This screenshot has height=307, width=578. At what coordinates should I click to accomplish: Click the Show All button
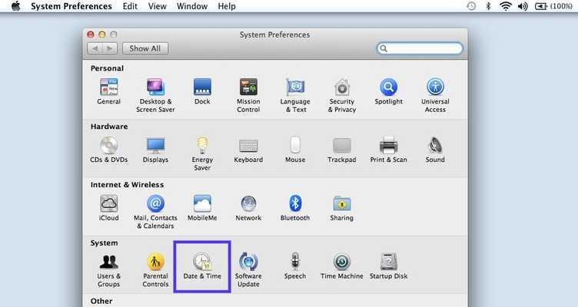144,48
